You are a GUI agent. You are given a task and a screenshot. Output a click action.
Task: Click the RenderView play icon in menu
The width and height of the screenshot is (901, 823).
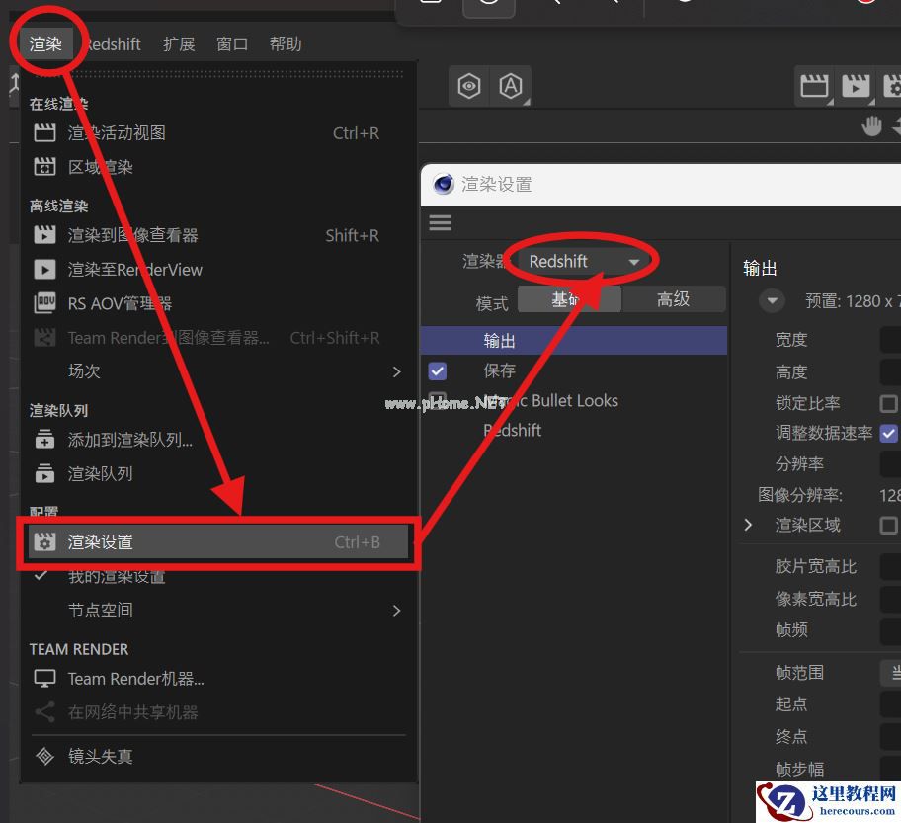pos(44,269)
